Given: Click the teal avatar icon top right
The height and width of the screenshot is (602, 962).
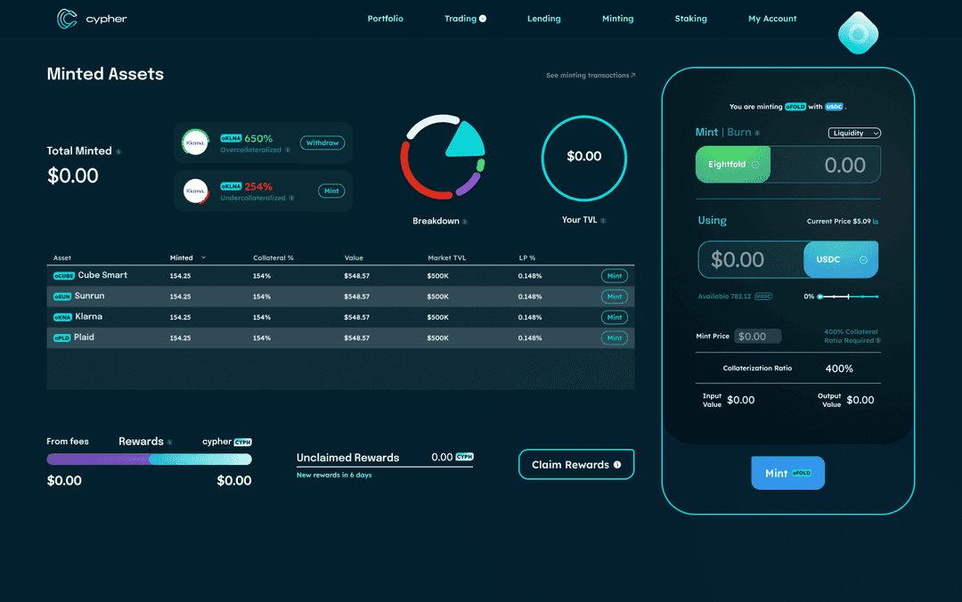Looking at the screenshot, I should pos(859,33).
